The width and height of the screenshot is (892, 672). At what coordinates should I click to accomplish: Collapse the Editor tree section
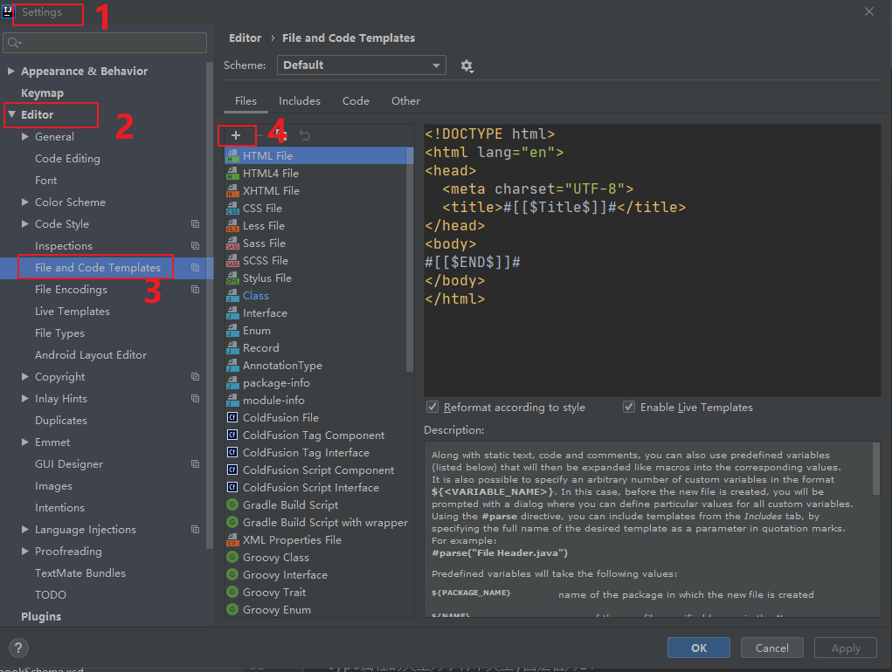[x=11, y=114]
